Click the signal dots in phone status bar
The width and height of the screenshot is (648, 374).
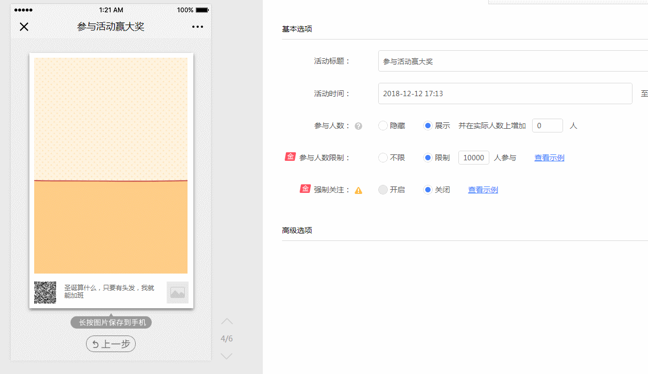click(x=23, y=10)
